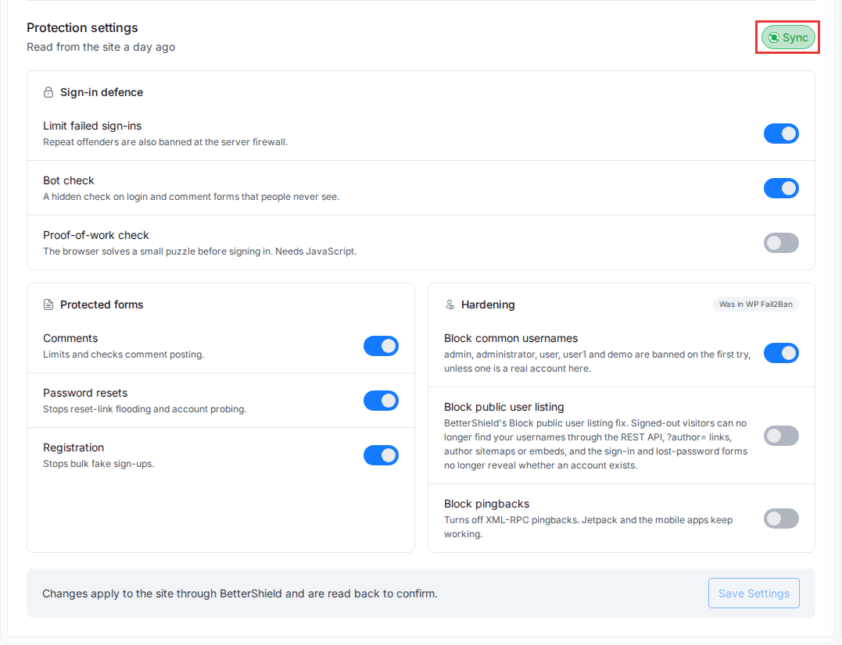This screenshot has width=842, height=645.
Task: Enable the Proof-of-work check toggle
Action: tap(781, 243)
